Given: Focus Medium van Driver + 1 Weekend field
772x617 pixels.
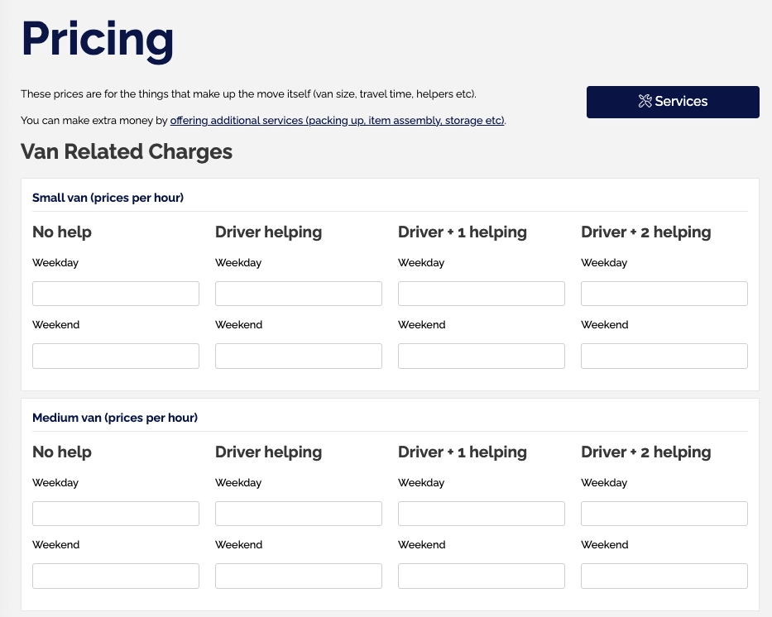Looking at the screenshot, I should point(482,576).
